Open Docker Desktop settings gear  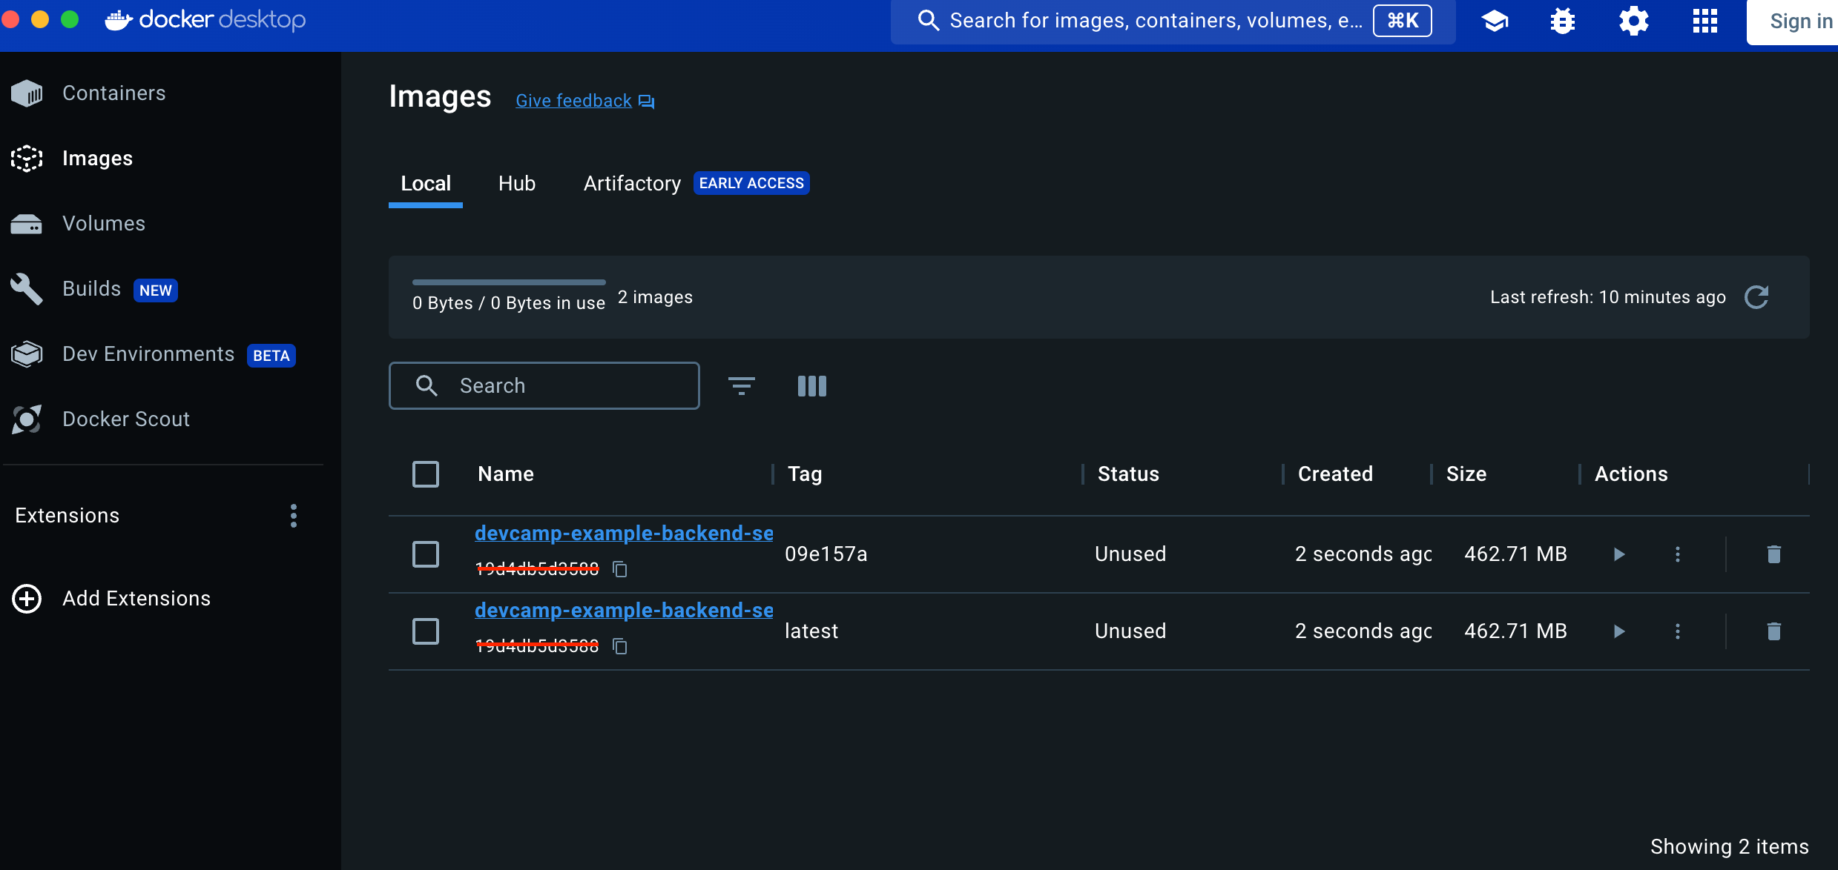tap(1633, 21)
